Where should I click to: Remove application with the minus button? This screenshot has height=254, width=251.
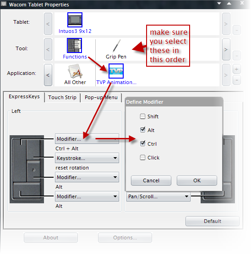pos(236,80)
